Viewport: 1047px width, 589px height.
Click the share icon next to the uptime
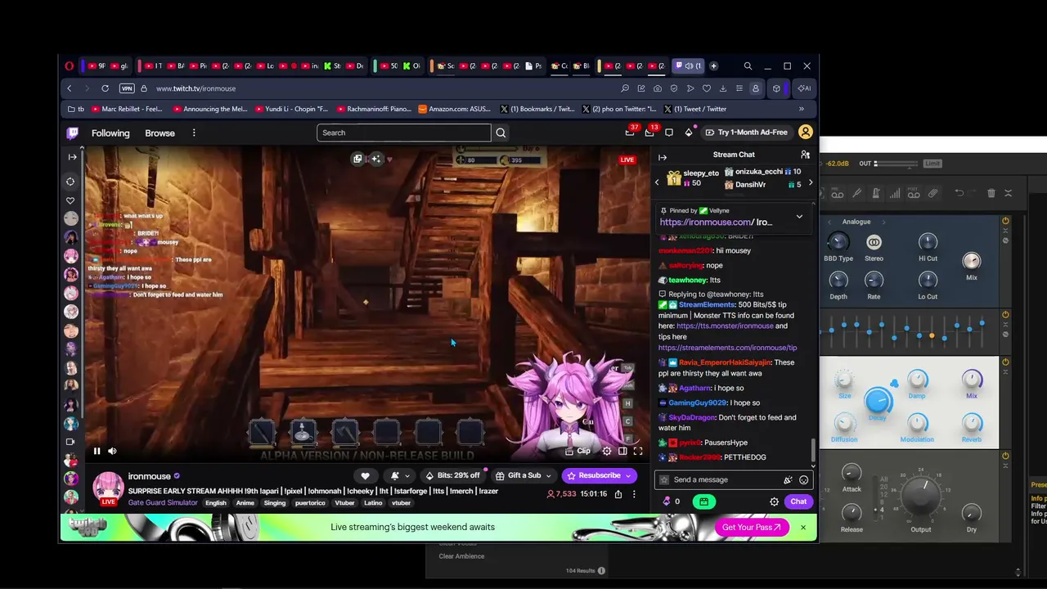618,494
